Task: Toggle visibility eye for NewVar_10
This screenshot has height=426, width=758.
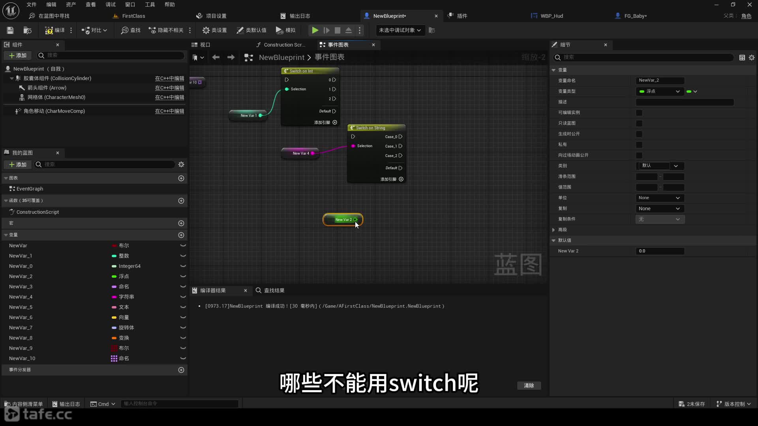Action: [183, 359]
